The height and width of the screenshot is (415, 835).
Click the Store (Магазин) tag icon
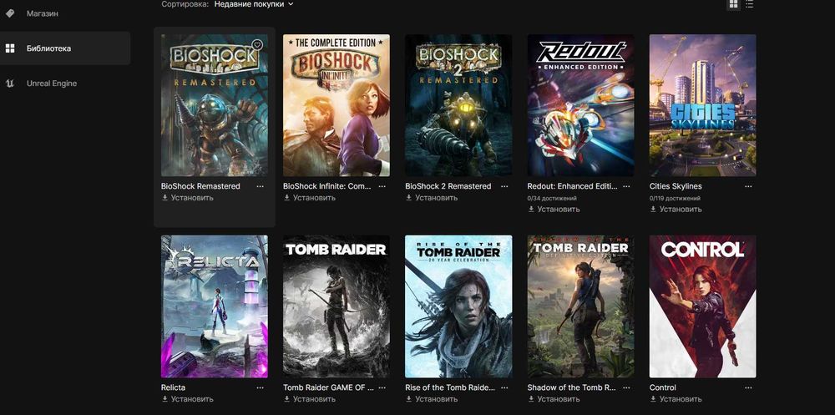click(9, 13)
